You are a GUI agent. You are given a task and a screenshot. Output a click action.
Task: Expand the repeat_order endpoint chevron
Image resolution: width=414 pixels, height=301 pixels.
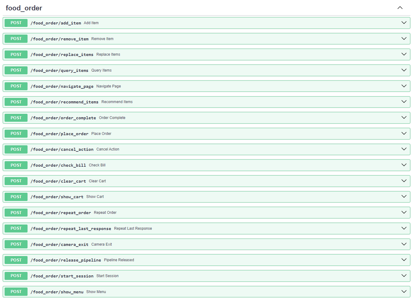404,212
